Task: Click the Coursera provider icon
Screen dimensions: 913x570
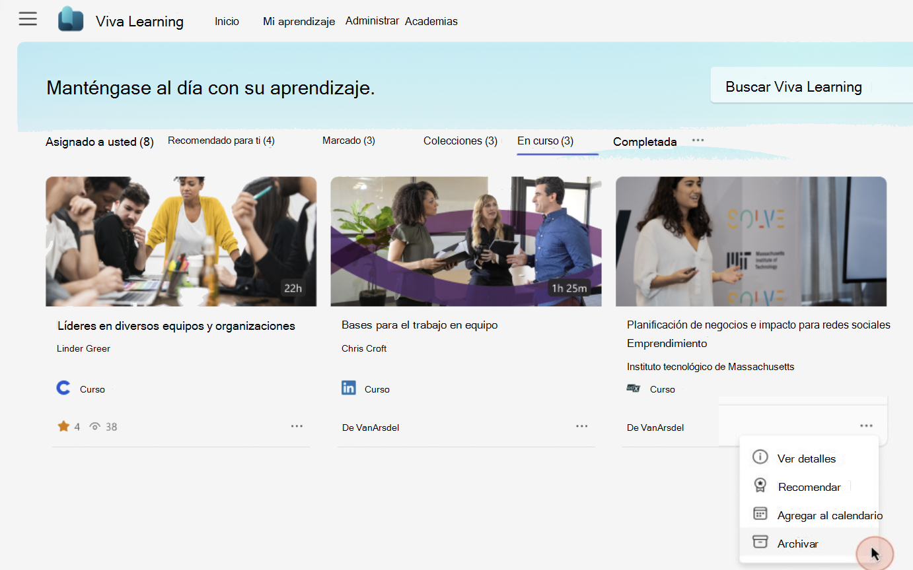Action: click(x=63, y=388)
